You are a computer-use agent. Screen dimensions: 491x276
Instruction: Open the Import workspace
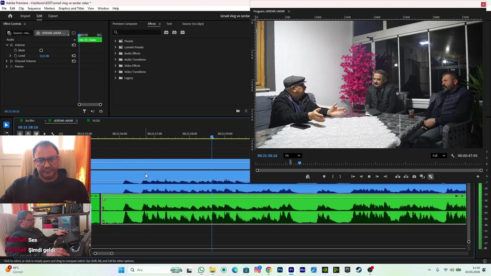[x=25, y=16]
